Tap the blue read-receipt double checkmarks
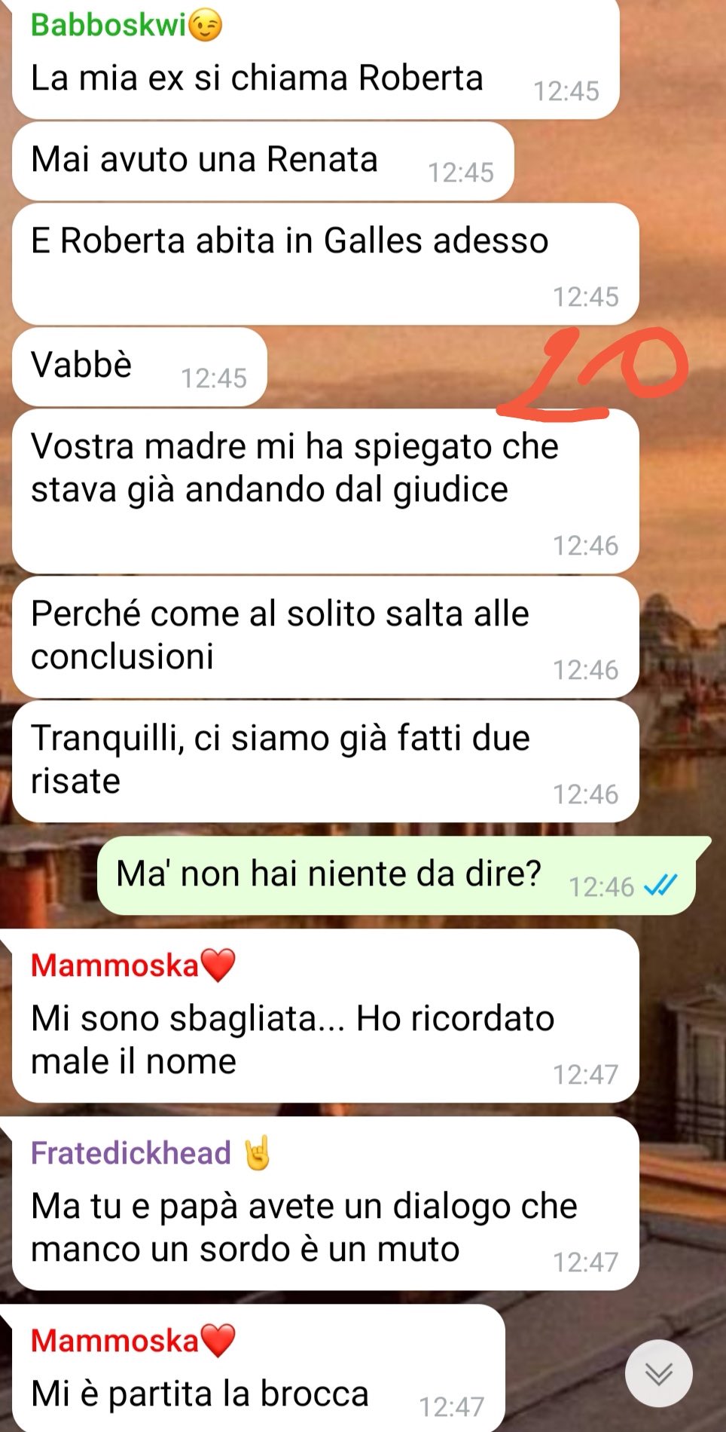This screenshot has width=726, height=1432. [x=661, y=885]
